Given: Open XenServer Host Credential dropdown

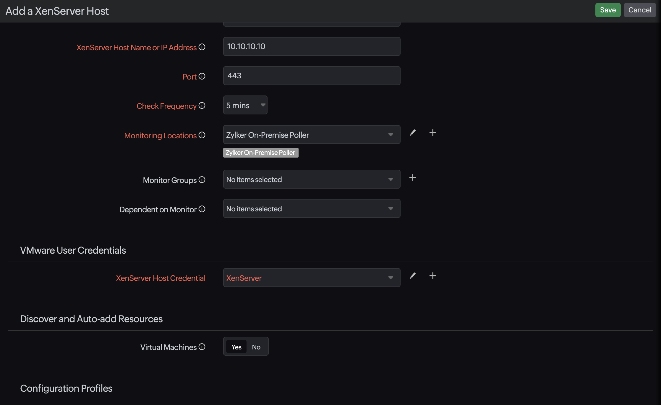Looking at the screenshot, I should pos(311,278).
